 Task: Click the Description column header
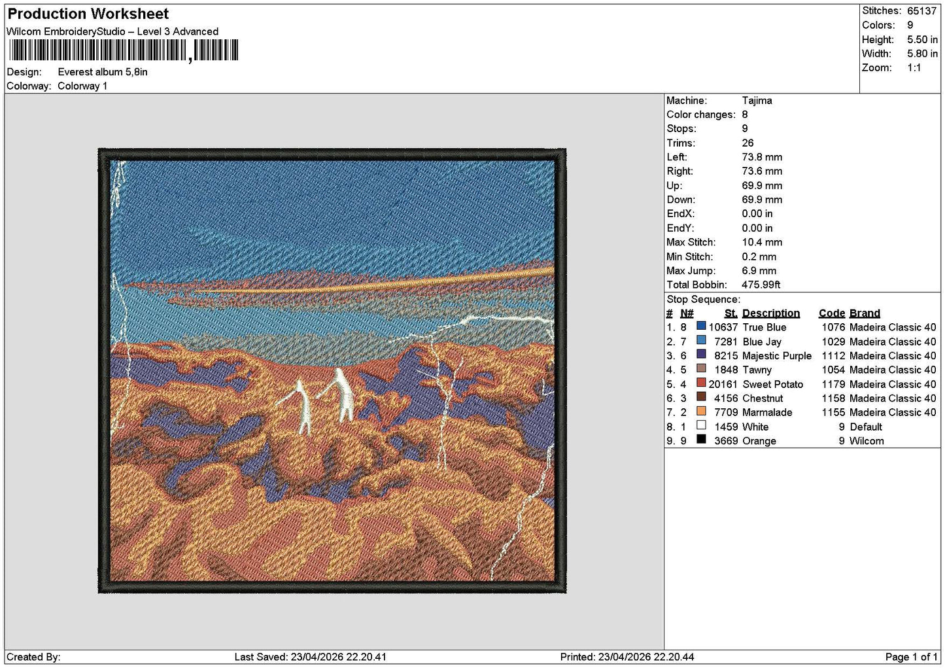coord(771,313)
